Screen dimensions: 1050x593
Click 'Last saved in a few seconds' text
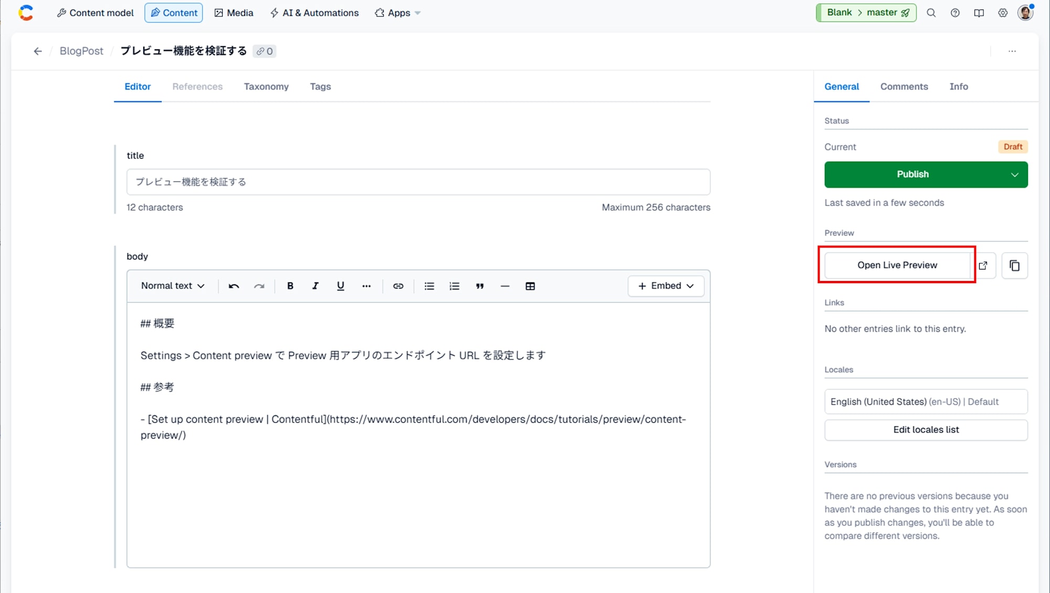884,203
